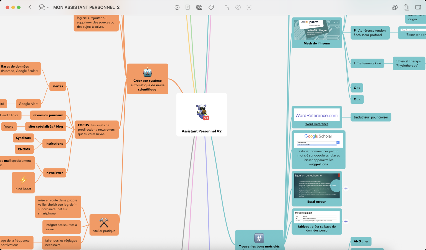Open the Mesh de l'Inserm link
This screenshot has width=426, height=250.
pos(317,44)
